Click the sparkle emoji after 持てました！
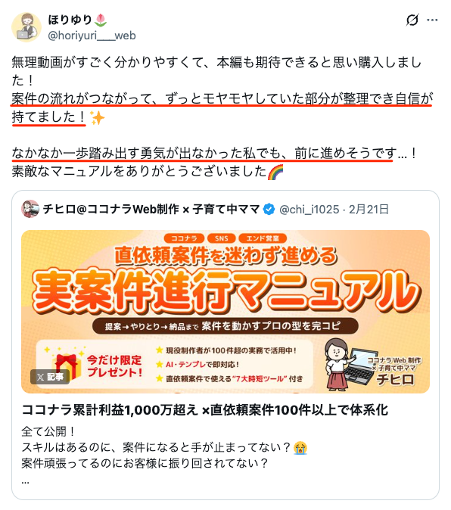The height and width of the screenshot is (510, 451). (x=97, y=117)
